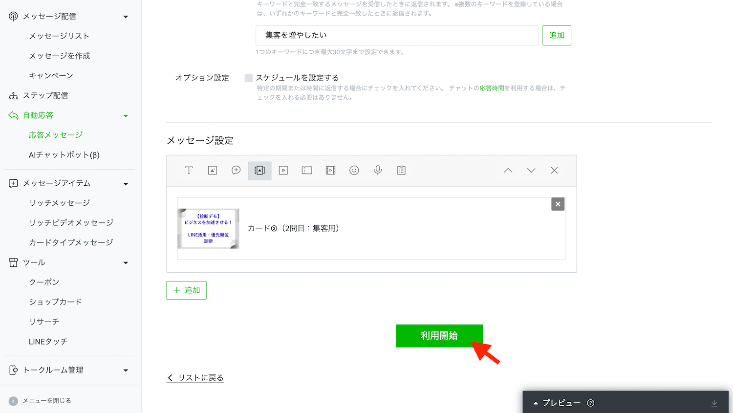
Task: Select the text message icon in toolbar
Action: [189, 171]
